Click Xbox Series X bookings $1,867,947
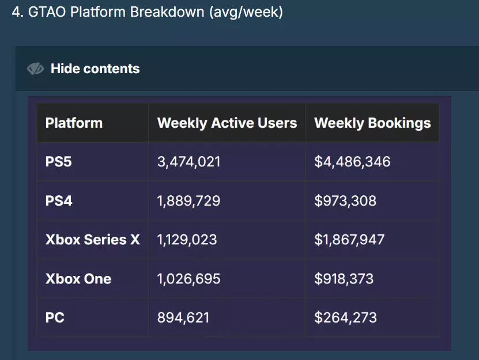Viewport: 479px width, 360px height. click(x=349, y=240)
